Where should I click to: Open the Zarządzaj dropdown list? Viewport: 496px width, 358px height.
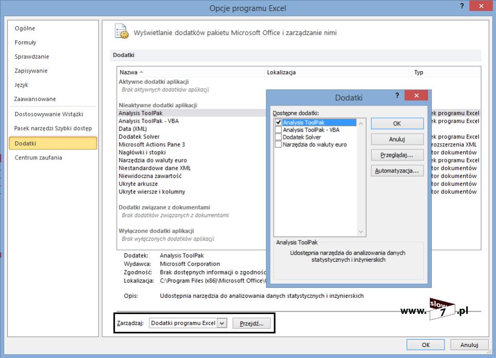[222, 323]
